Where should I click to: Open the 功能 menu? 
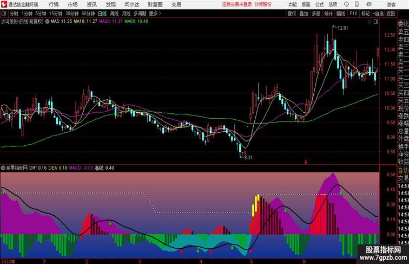[x=292, y=4]
